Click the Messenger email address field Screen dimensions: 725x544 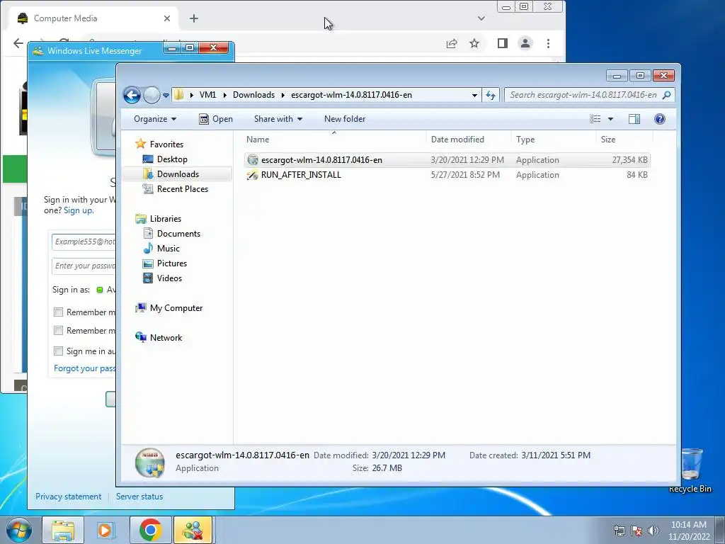pyautogui.click(x=84, y=242)
